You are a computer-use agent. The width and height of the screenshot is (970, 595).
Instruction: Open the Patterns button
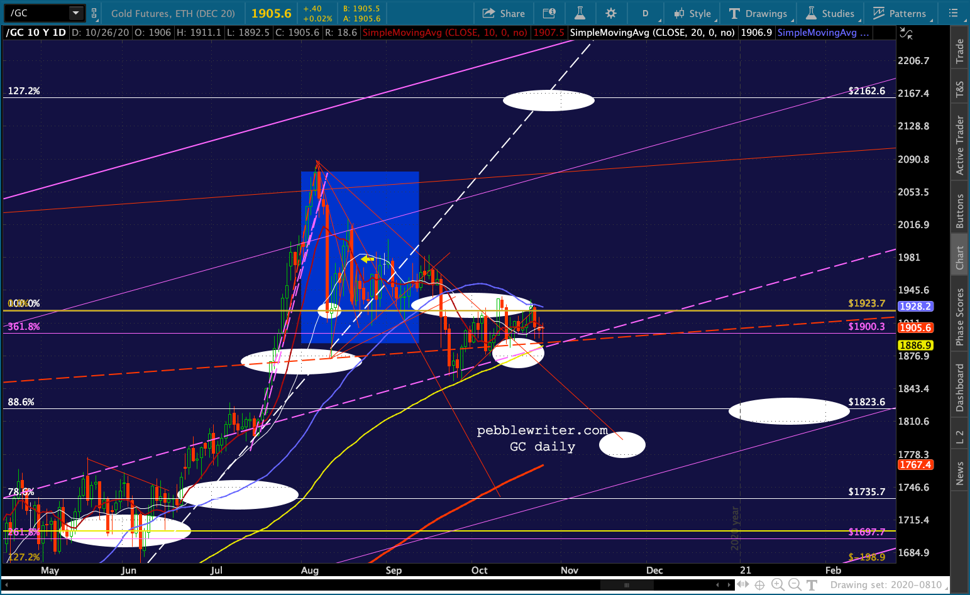point(900,13)
